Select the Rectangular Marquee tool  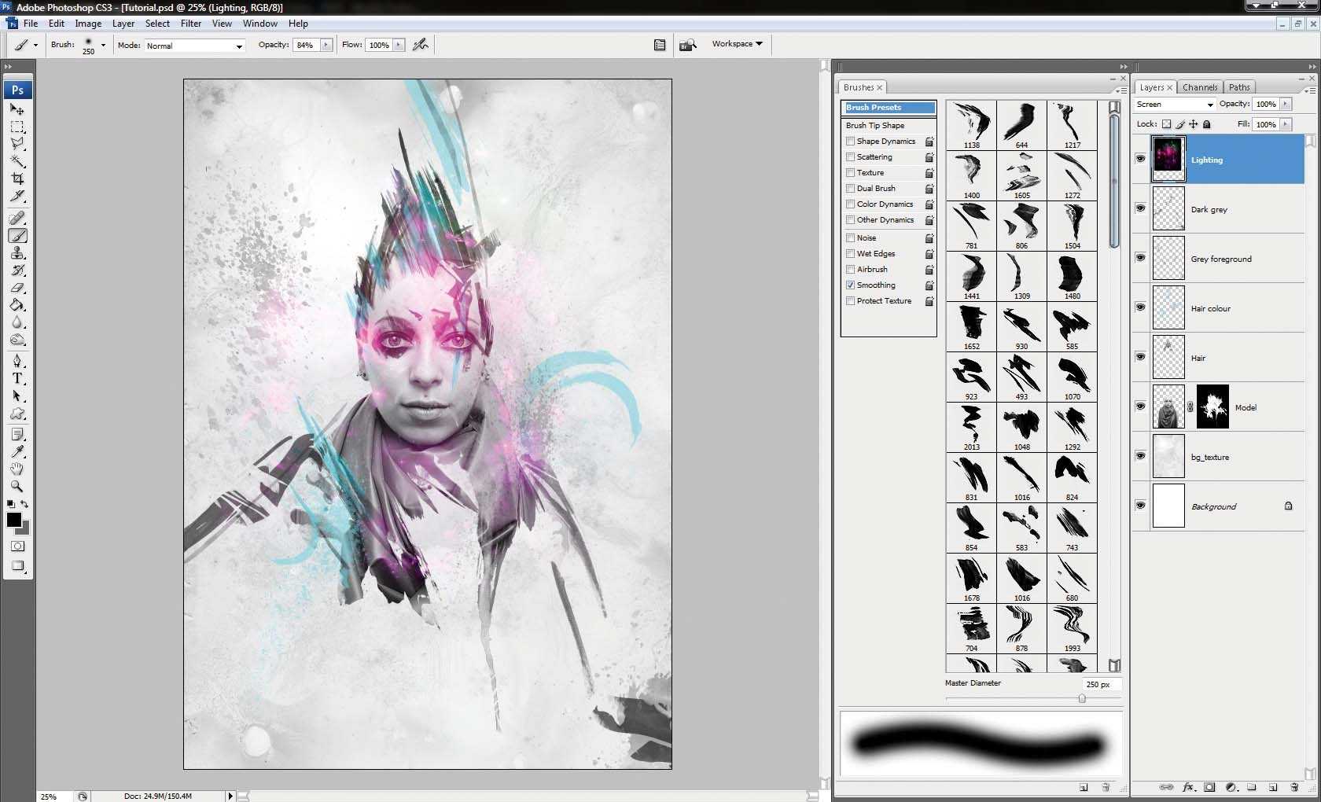[x=17, y=127]
